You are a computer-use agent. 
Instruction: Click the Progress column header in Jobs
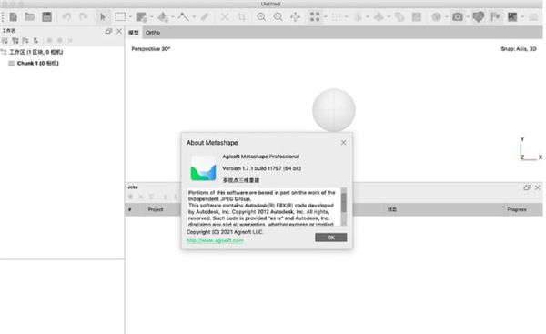pos(516,209)
